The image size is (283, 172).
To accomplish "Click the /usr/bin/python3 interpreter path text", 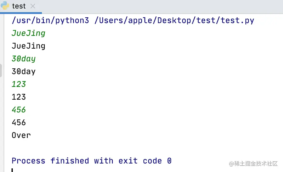I will (x=50, y=20).
